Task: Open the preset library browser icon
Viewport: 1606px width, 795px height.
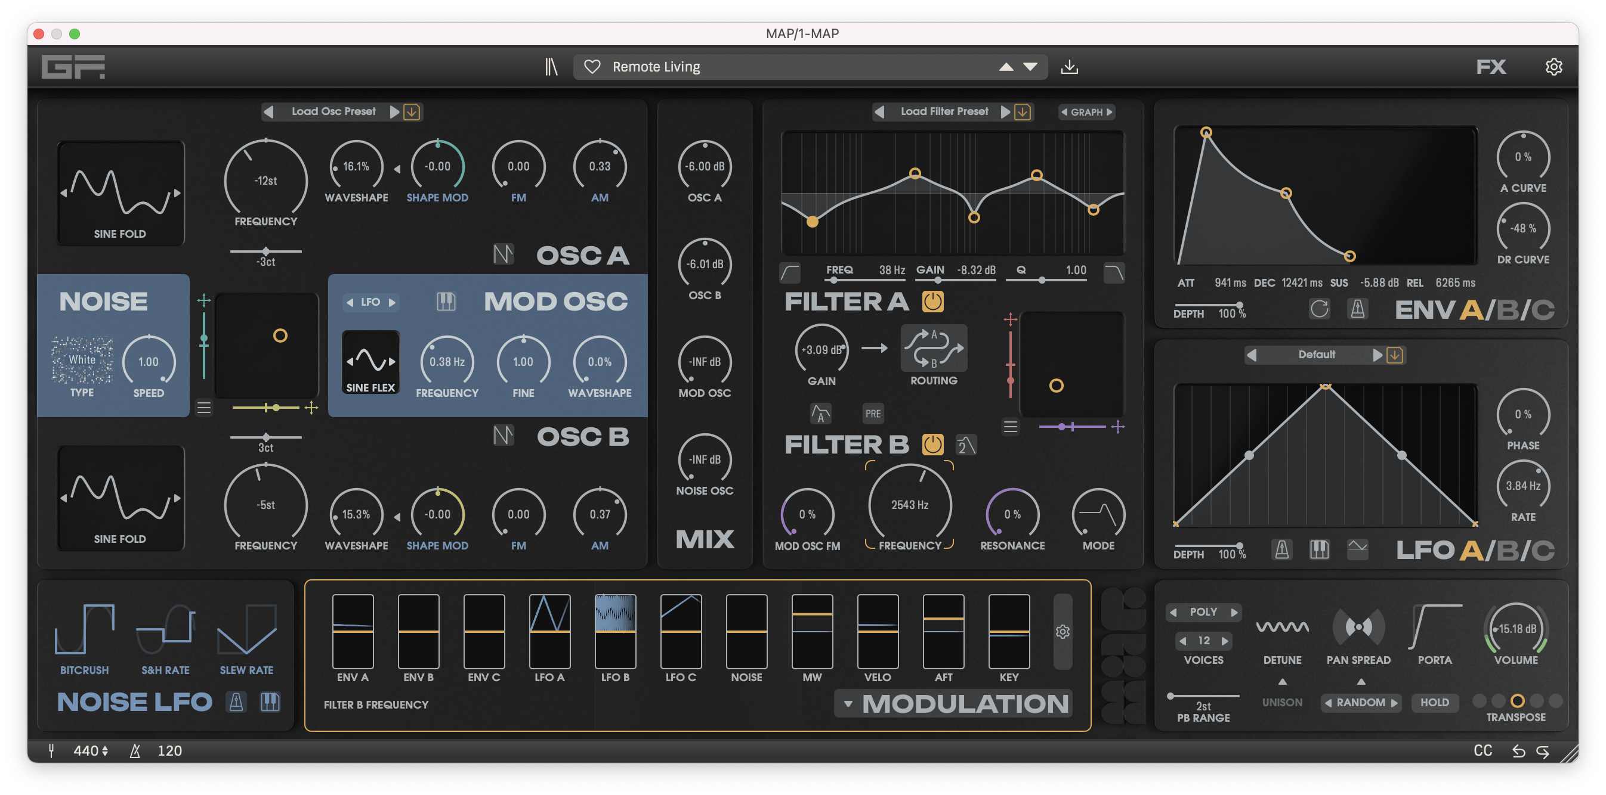Action: pyautogui.click(x=551, y=67)
